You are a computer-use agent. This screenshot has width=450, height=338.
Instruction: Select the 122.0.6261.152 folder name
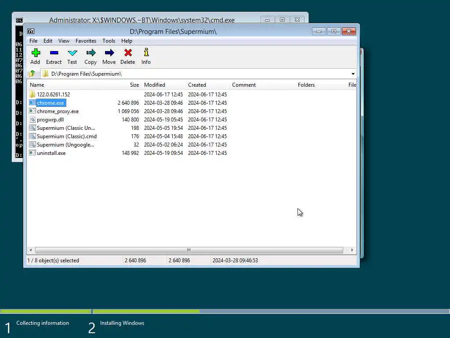click(x=53, y=94)
